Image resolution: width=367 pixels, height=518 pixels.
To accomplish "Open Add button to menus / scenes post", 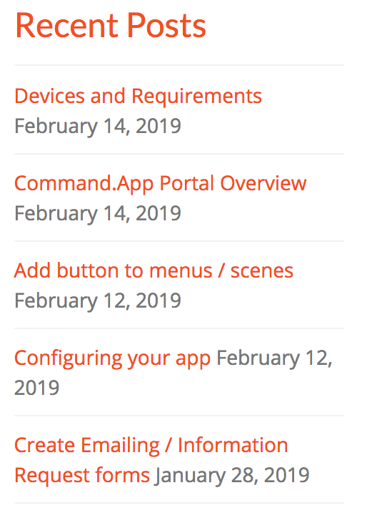I will (154, 270).
